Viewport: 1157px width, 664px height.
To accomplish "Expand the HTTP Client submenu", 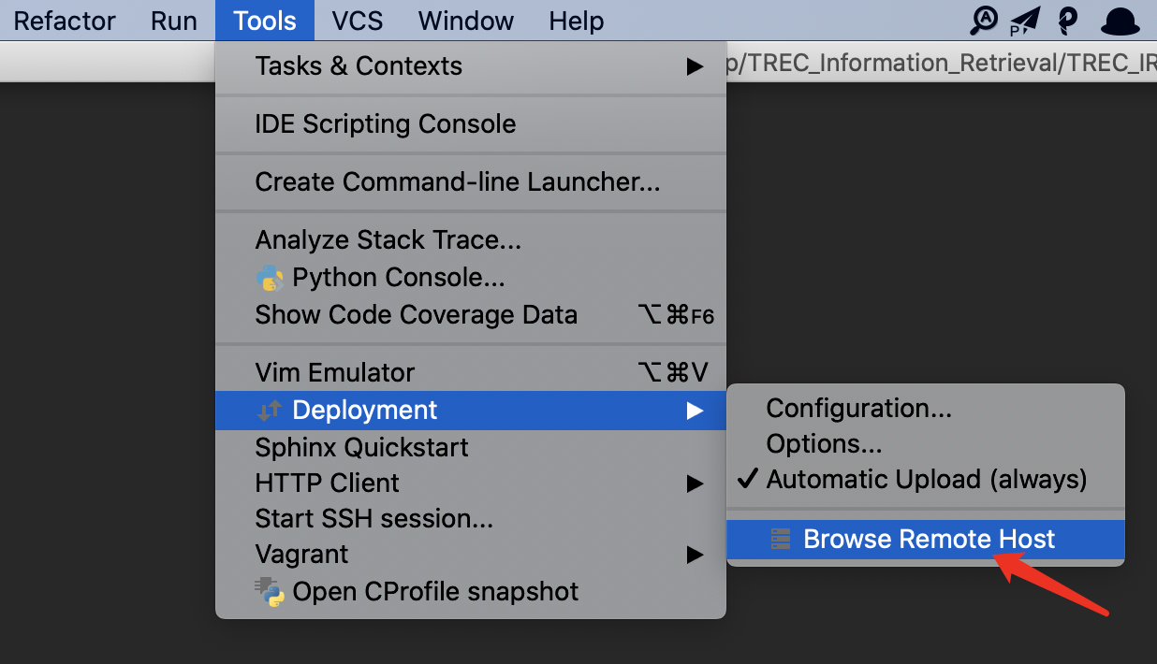I will tap(327, 483).
